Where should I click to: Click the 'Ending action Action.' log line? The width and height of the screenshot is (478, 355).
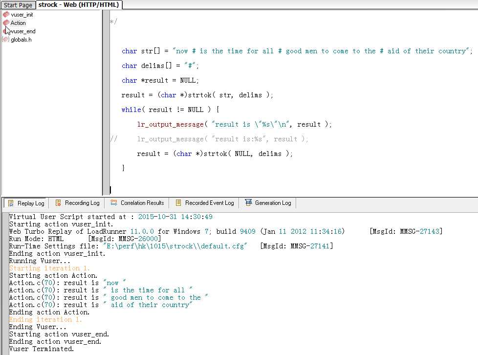pos(49,312)
